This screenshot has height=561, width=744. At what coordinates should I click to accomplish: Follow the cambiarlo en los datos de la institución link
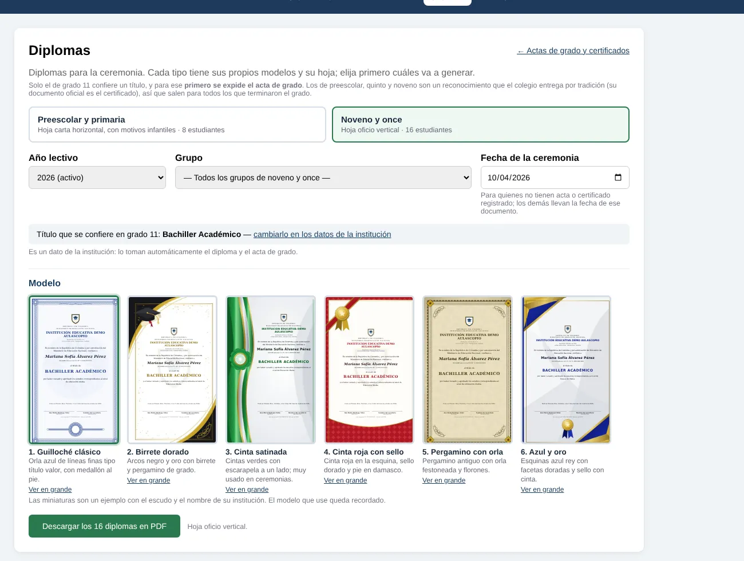322,234
